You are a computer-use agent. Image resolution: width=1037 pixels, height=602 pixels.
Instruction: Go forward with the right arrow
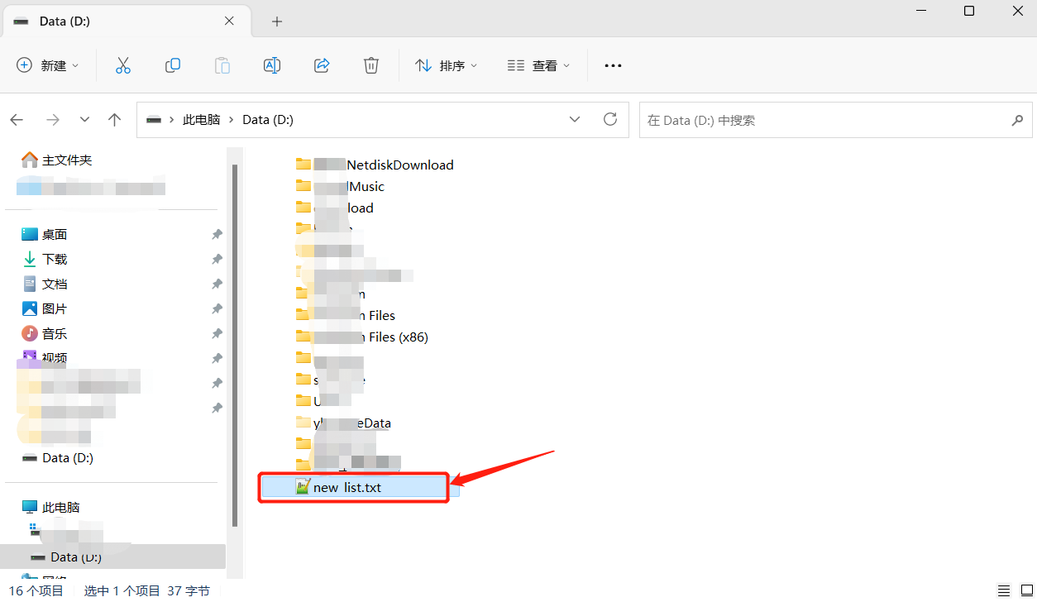[53, 120]
